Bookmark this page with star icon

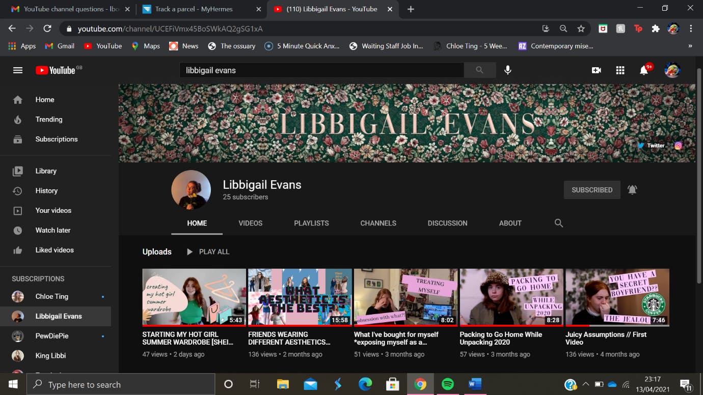click(x=581, y=29)
